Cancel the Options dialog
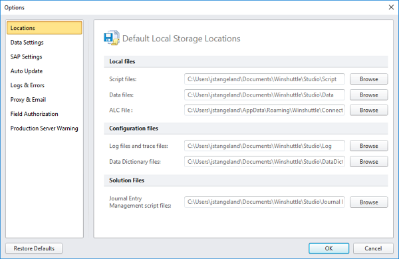 [373, 248]
